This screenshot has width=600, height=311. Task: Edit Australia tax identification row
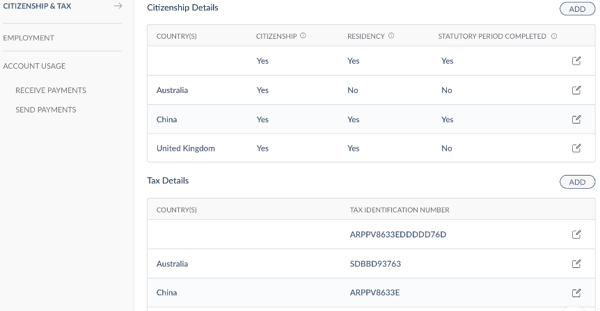(x=576, y=264)
